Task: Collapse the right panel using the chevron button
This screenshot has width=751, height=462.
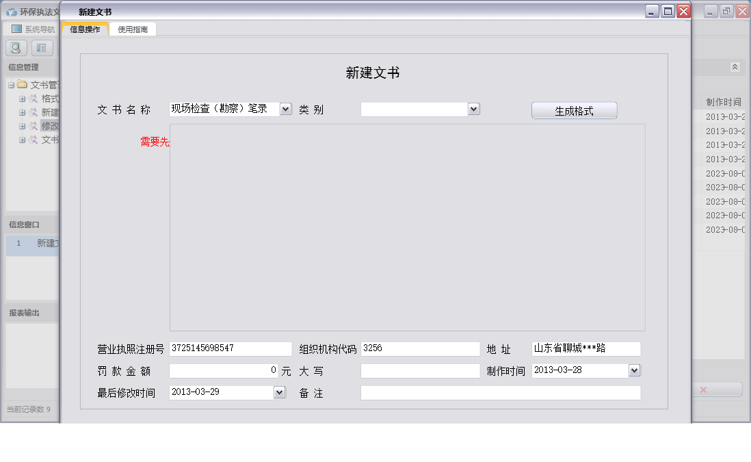Action: [735, 67]
